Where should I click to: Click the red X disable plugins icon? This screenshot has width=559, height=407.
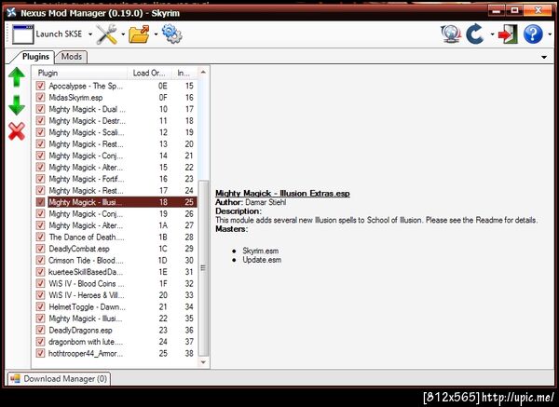(17, 131)
